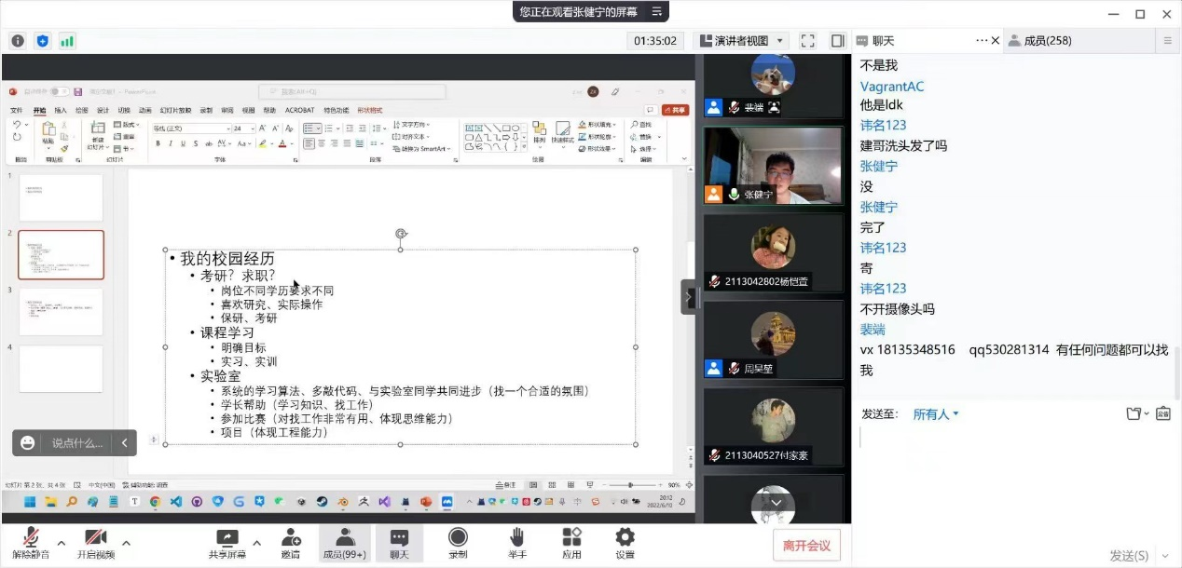Click the 离开会议 leave meeting button
This screenshot has width=1182, height=568.
pyautogui.click(x=806, y=546)
